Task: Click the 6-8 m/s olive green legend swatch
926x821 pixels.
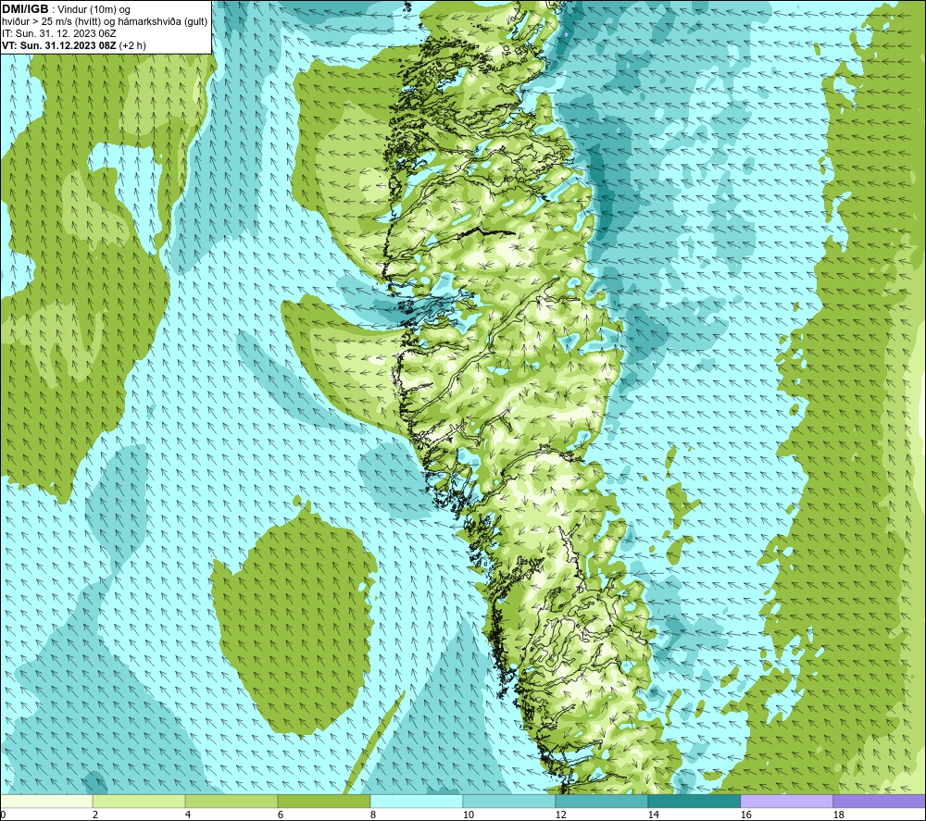Action: 323,801
